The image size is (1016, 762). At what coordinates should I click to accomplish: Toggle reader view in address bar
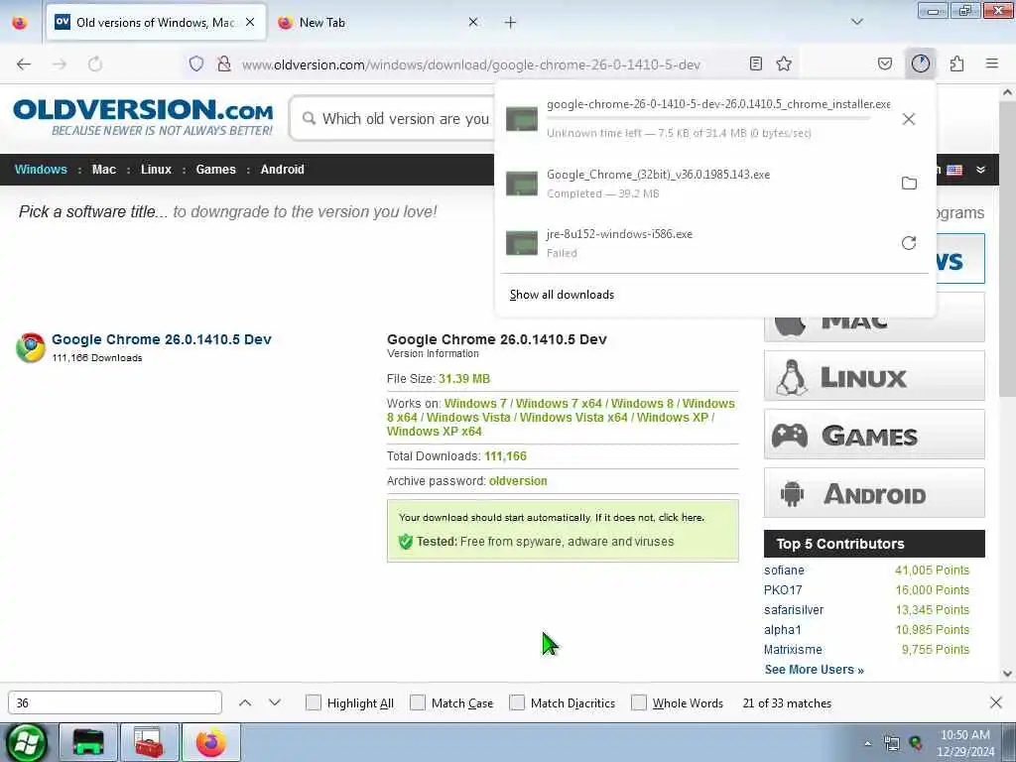pos(755,63)
